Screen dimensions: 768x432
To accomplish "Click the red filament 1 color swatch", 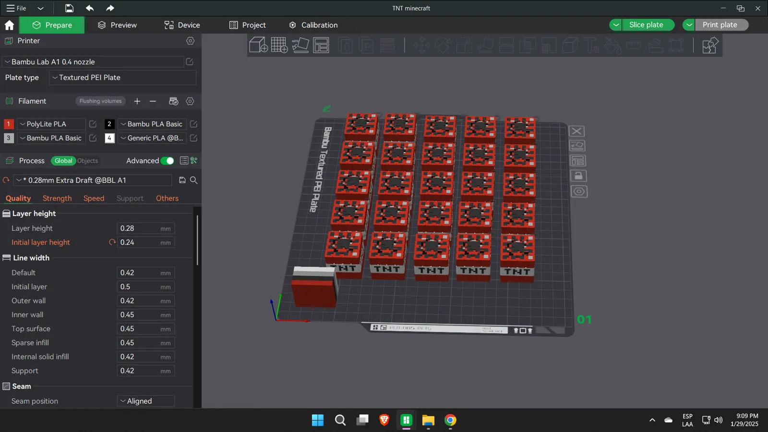I will 8,124.
